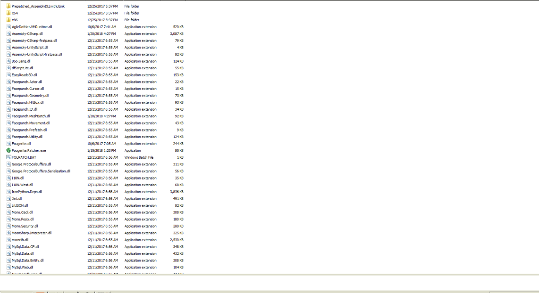Click the Windows Batch File type of FOUPATCH.BAT
Screen dimensions: 539x293
[139, 157]
